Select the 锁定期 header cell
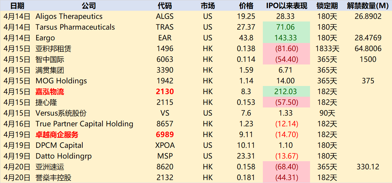Viewport: 392px width, 183px height. pos(327,6)
